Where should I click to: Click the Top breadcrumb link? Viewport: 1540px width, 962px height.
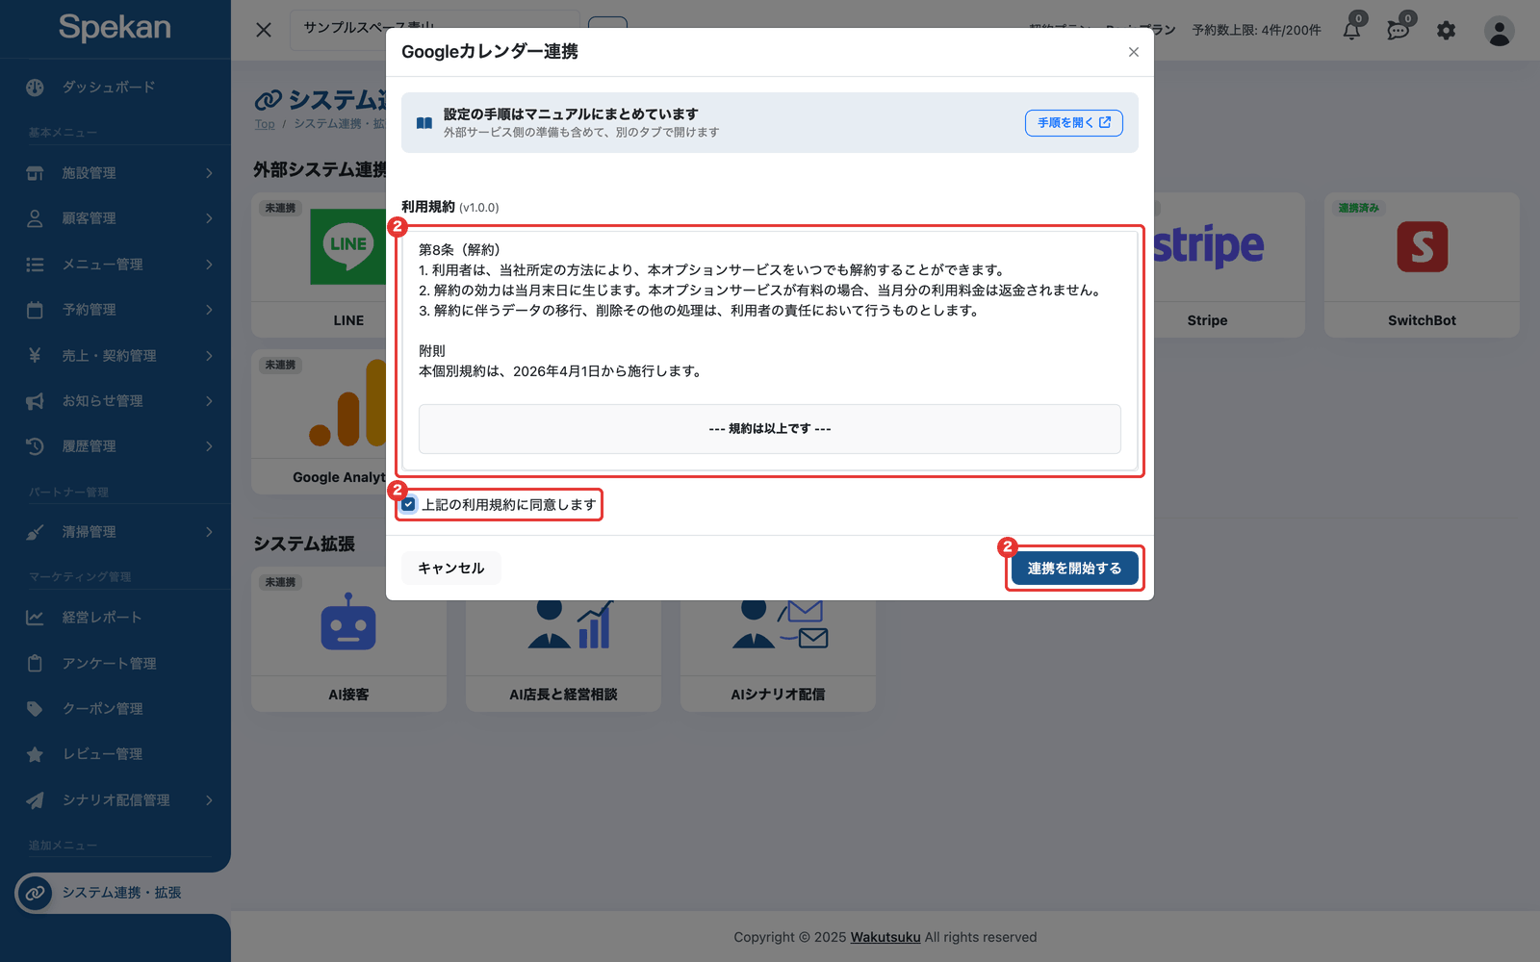pyautogui.click(x=265, y=124)
